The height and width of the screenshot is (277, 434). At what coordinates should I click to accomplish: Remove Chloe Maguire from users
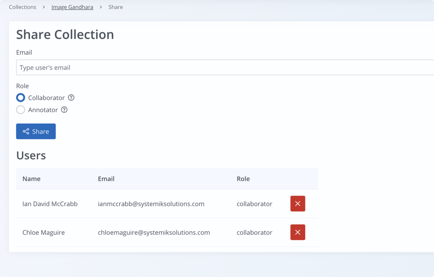click(298, 232)
